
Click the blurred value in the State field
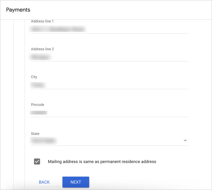click(44, 141)
